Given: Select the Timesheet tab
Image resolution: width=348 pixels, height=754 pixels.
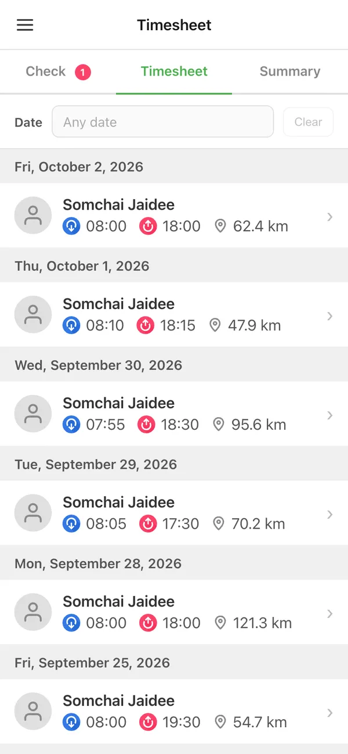Looking at the screenshot, I should pyautogui.click(x=174, y=71).
